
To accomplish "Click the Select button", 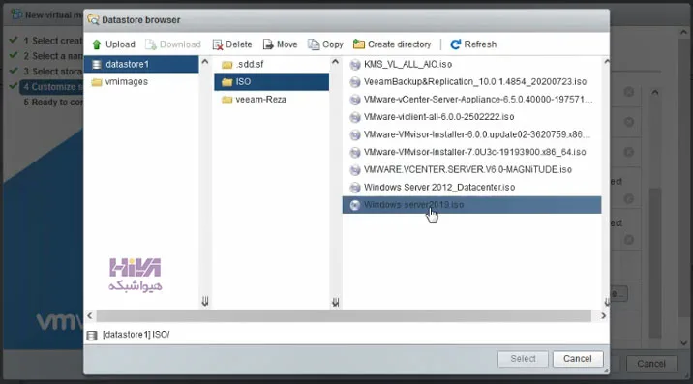I will (523, 359).
